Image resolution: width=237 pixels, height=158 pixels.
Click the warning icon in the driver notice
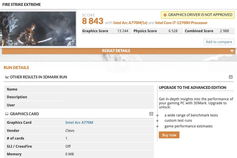(165, 15)
